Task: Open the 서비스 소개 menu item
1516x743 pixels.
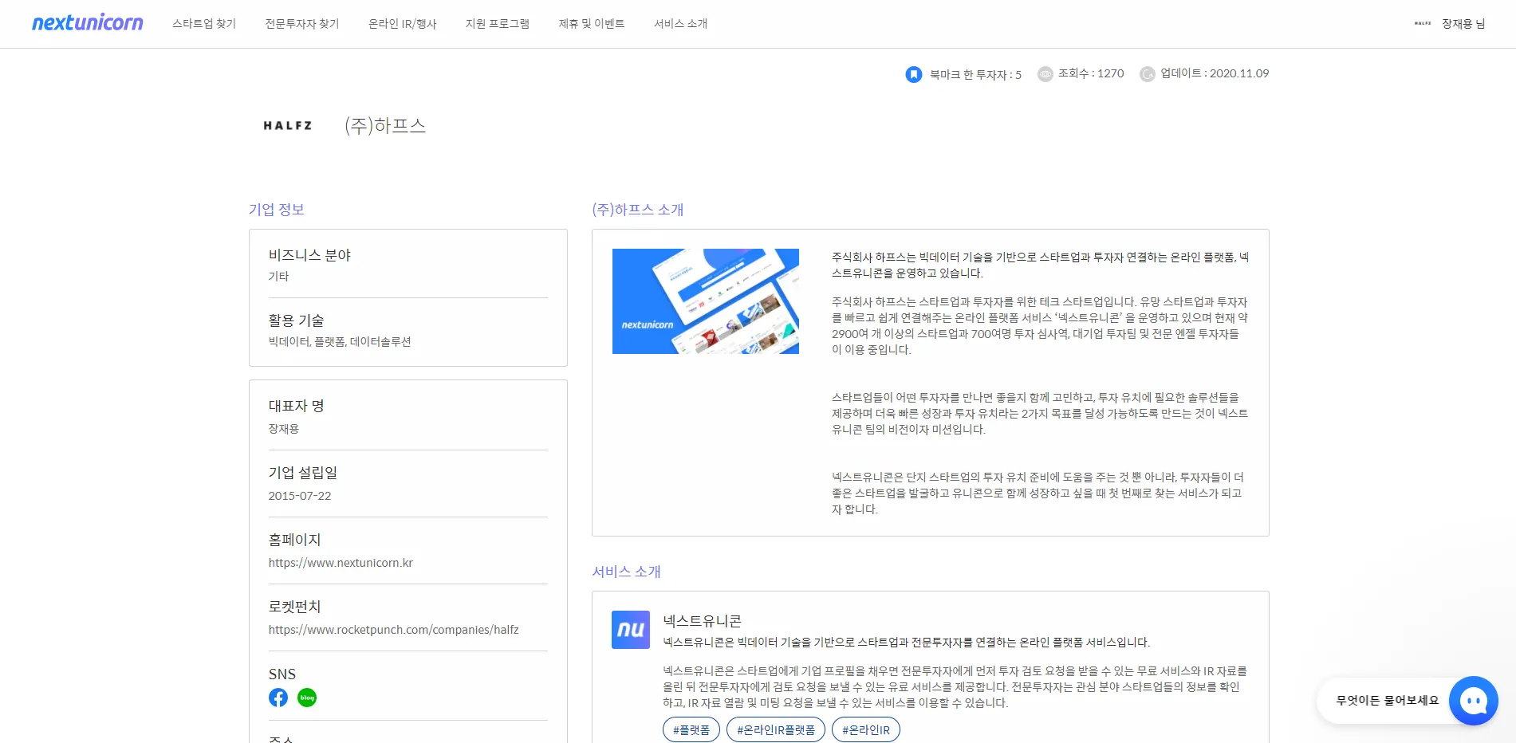Action: [681, 24]
